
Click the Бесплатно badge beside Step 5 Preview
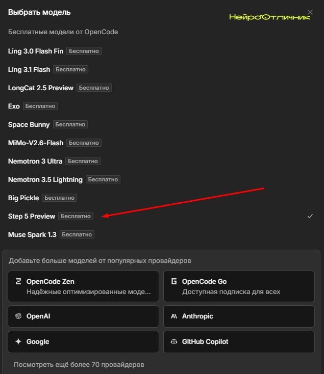tap(76, 217)
